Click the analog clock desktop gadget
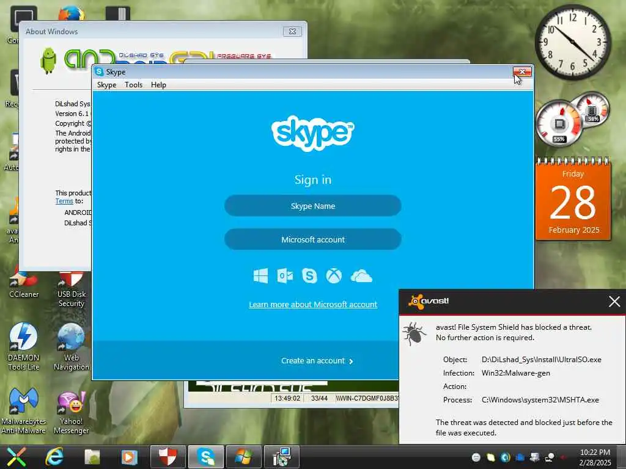 point(572,42)
